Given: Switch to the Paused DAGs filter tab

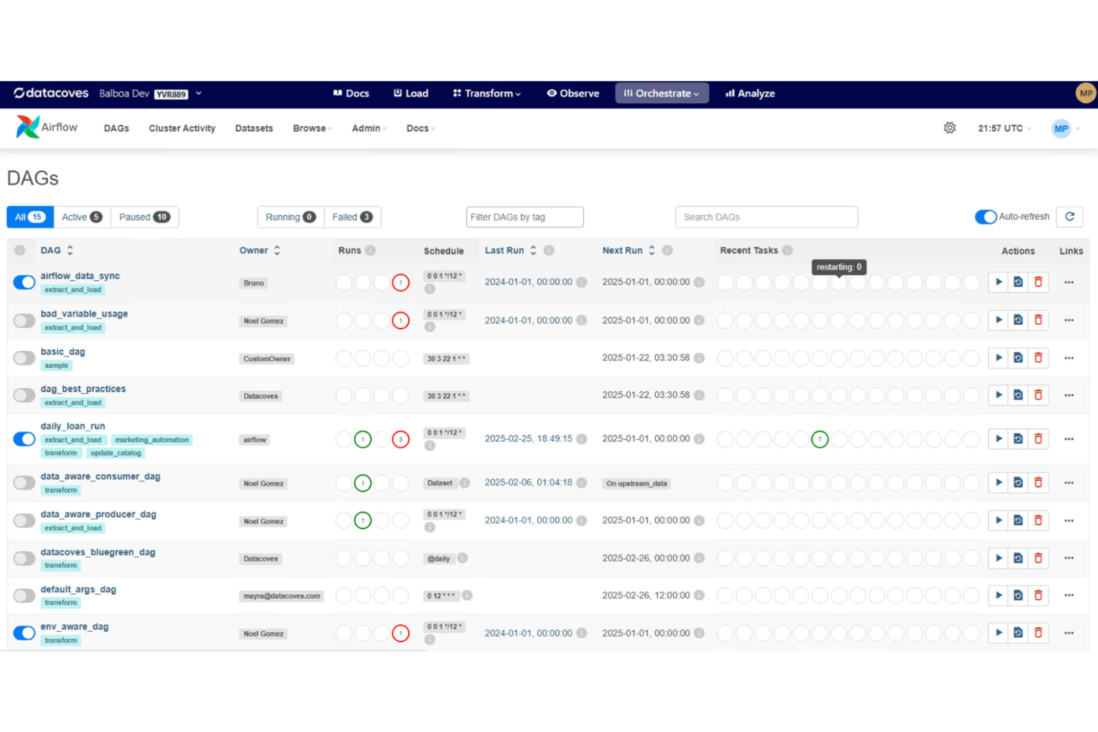Looking at the screenshot, I should (144, 217).
